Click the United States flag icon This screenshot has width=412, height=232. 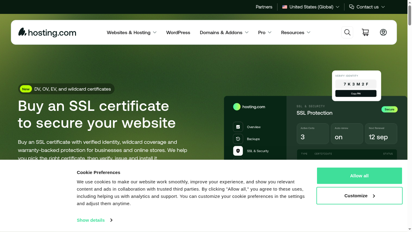click(x=285, y=7)
